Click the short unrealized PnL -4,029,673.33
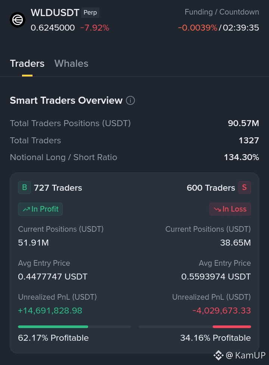This screenshot has width=269, height=365. click(x=222, y=311)
